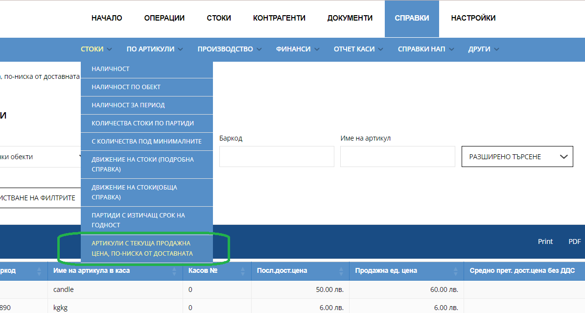
Task: Expand the ПРОИЗВОДСТВО dropdown
Action: click(230, 49)
